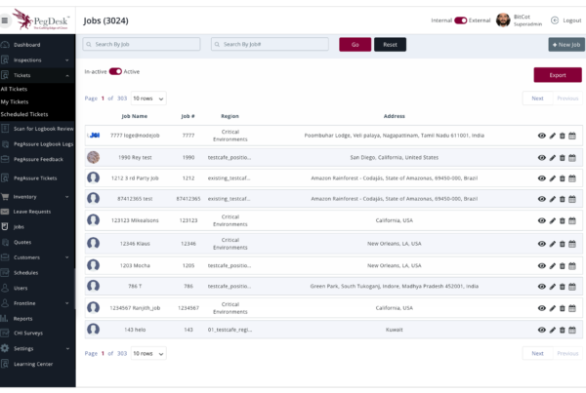
Task: Click the Go button
Action: 356,45
